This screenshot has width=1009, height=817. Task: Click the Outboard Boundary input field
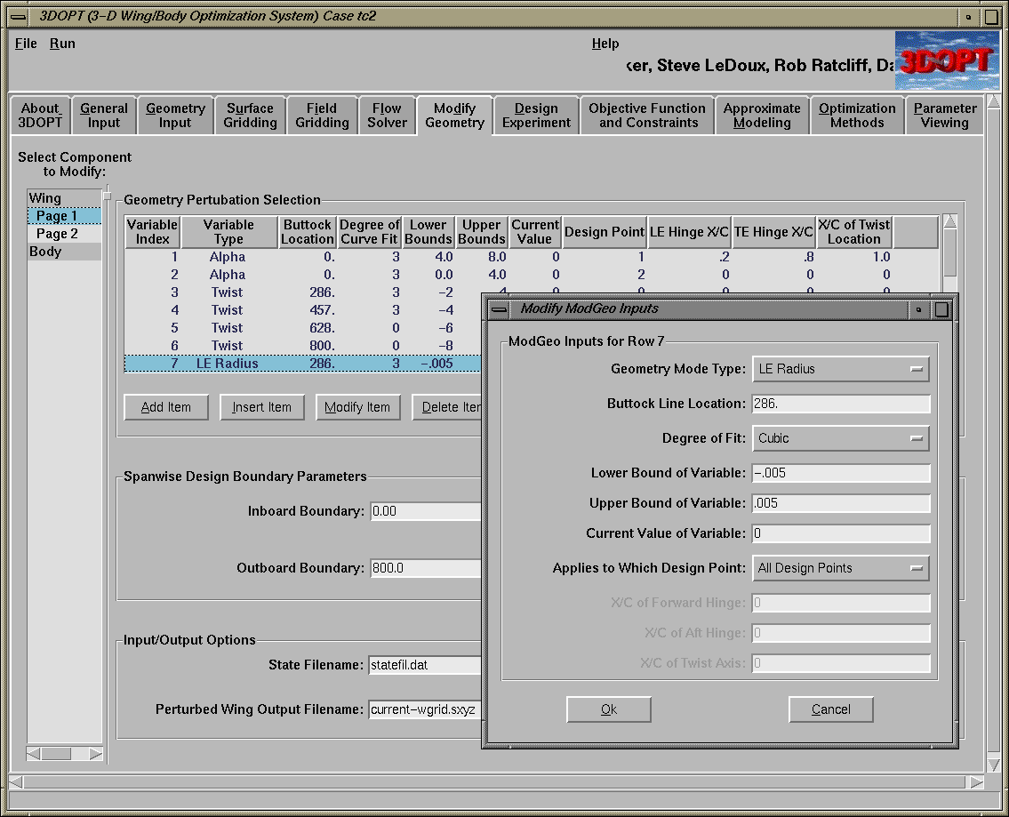click(425, 568)
